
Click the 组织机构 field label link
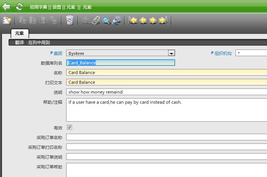click(x=223, y=53)
